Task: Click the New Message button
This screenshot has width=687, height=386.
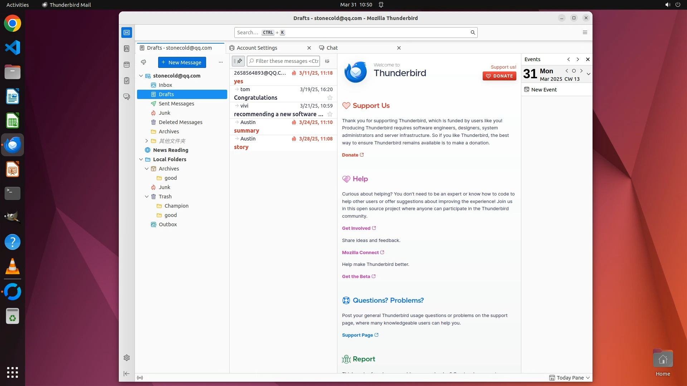Action: pos(182,62)
